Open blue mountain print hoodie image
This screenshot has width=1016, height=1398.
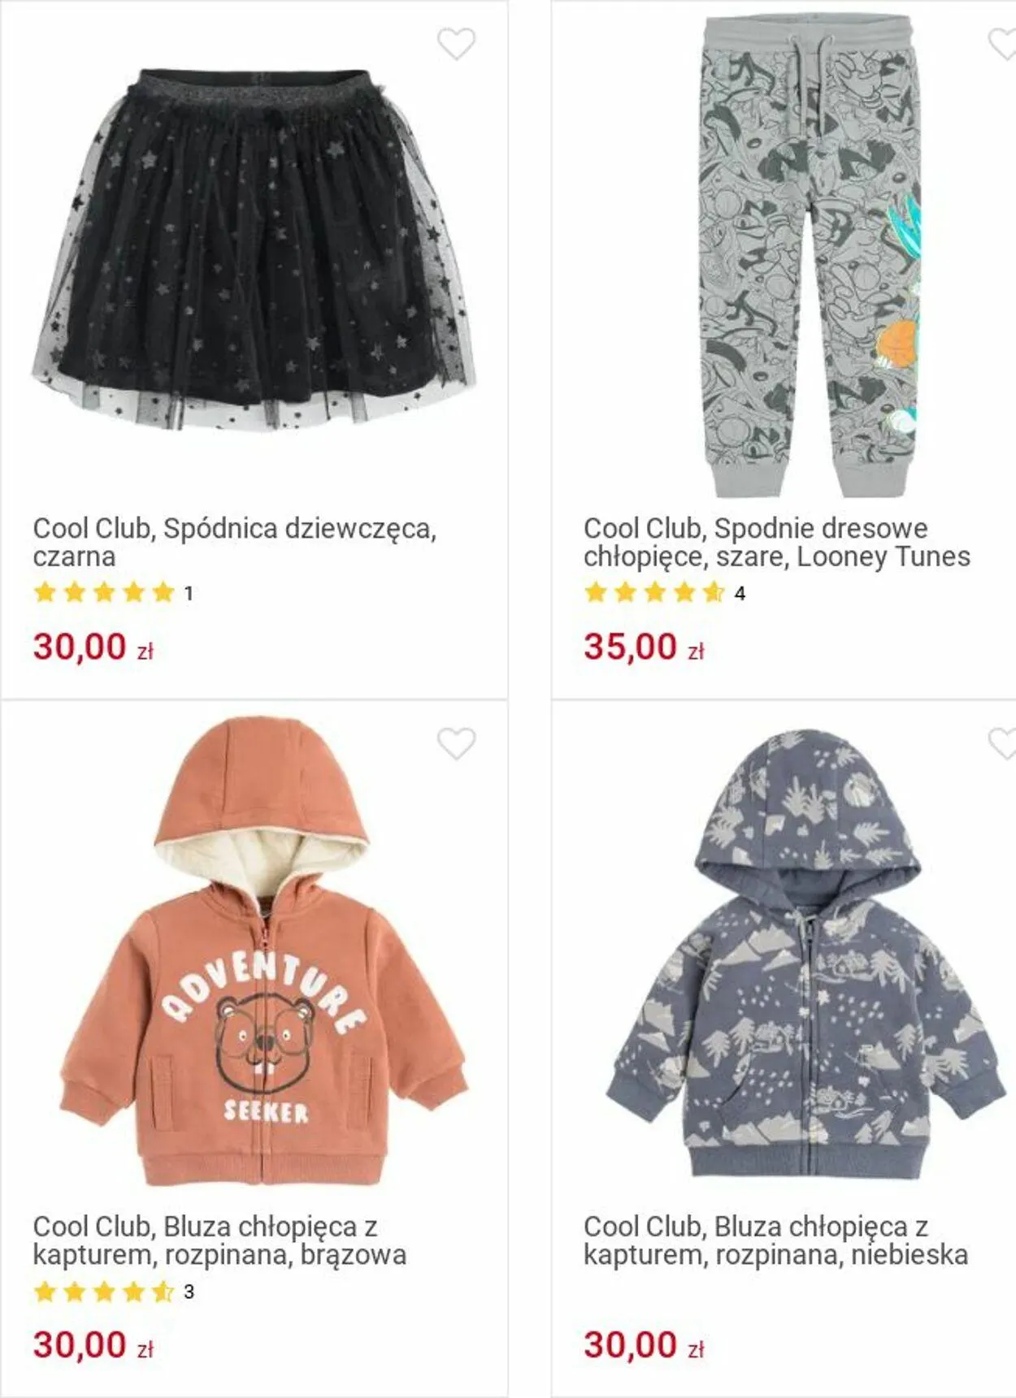pos(807,952)
